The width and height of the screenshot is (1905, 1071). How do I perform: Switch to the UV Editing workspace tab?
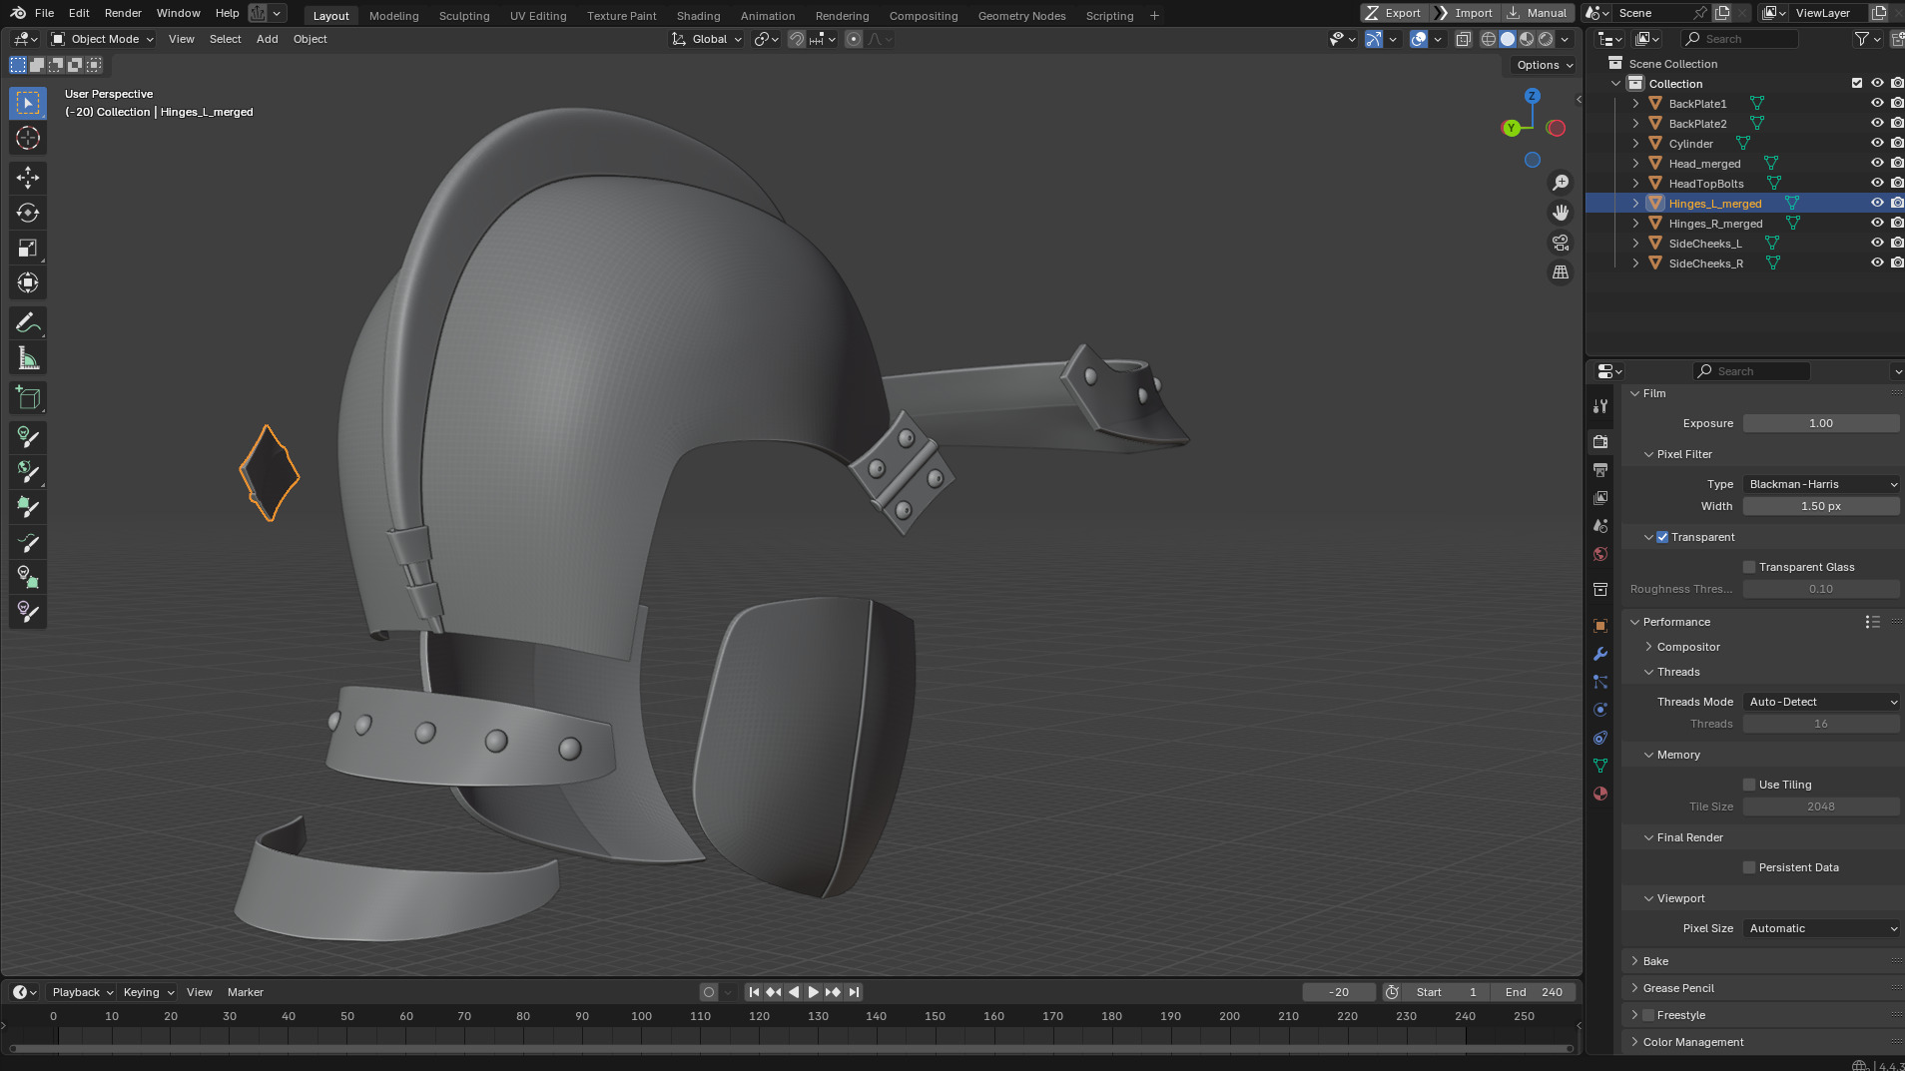coord(537,16)
